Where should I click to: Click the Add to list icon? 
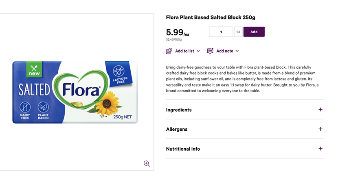point(169,51)
